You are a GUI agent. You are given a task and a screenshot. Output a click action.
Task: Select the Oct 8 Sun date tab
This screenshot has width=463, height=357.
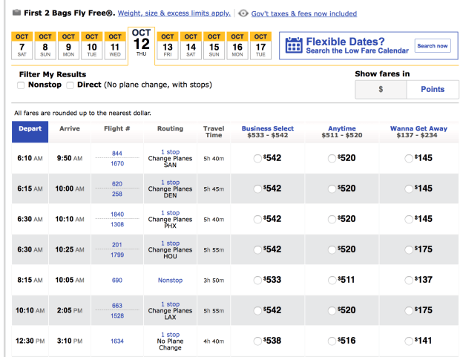point(45,45)
